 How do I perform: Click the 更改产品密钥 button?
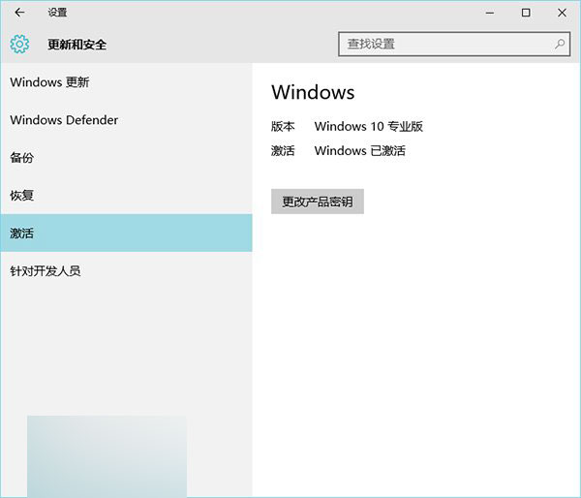(318, 202)
